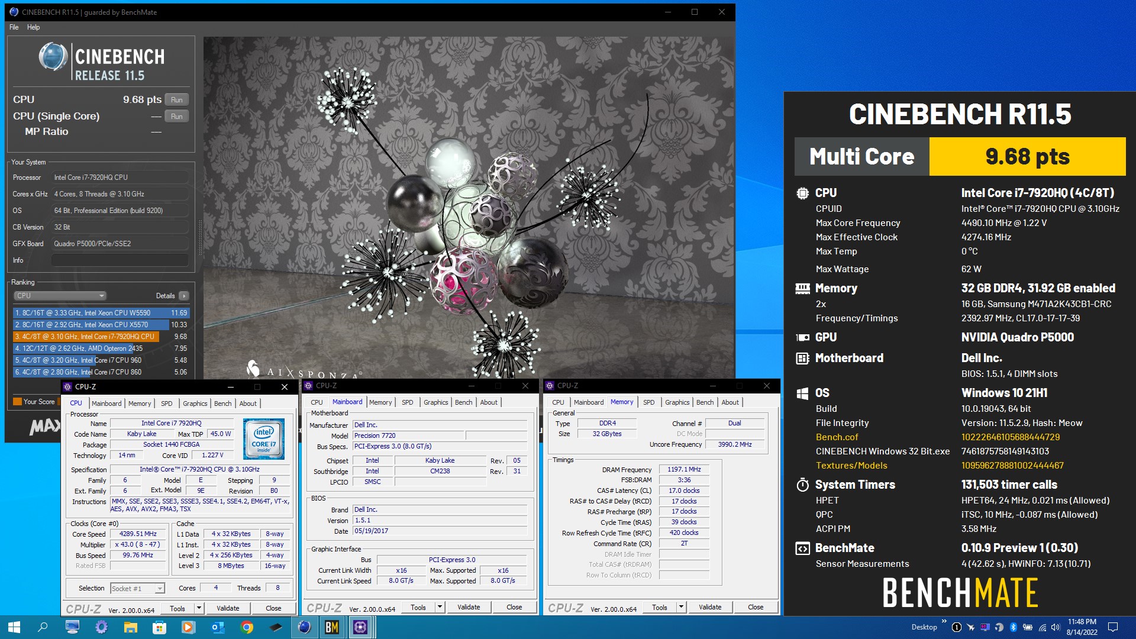Open the File menu in Cinebench
The height and width of the screenshot is (639, 1136).
tap(14, 27)
